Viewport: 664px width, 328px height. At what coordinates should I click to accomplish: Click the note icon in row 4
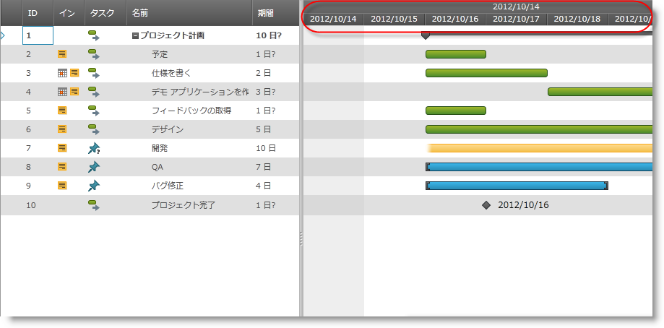coord(74,92)
